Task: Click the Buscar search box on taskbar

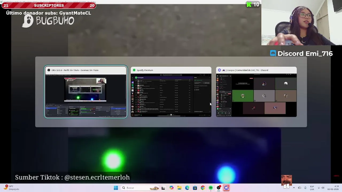Action: pyautogui.click(x=140, y=188)
